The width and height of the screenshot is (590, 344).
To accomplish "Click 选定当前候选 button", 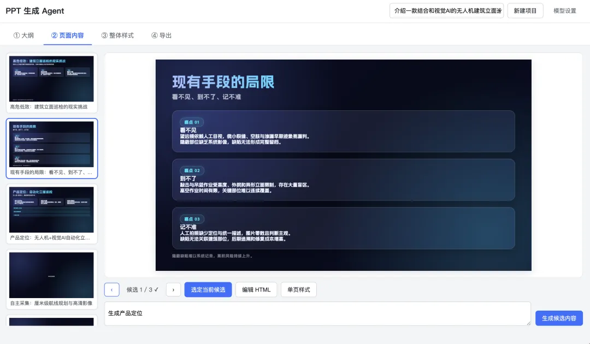I will (208, 289).
